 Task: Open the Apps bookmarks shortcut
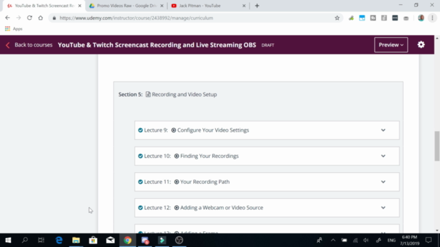(x=14, y=29)
